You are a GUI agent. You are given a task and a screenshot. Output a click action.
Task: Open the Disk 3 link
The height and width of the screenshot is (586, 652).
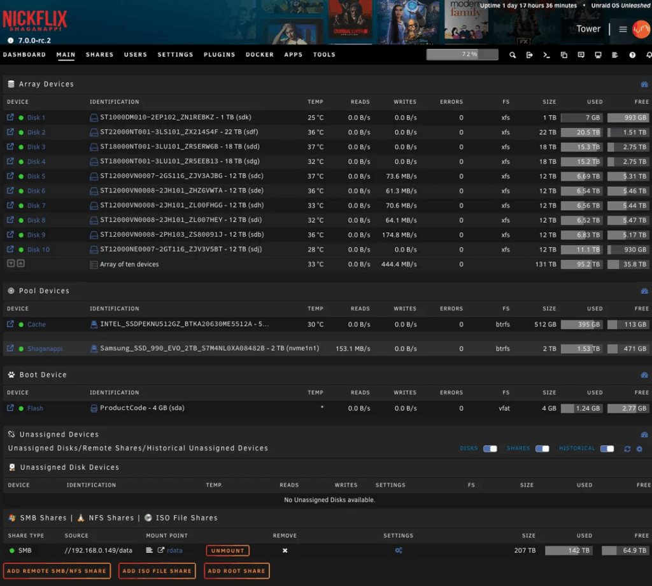(x=36, y=147)
